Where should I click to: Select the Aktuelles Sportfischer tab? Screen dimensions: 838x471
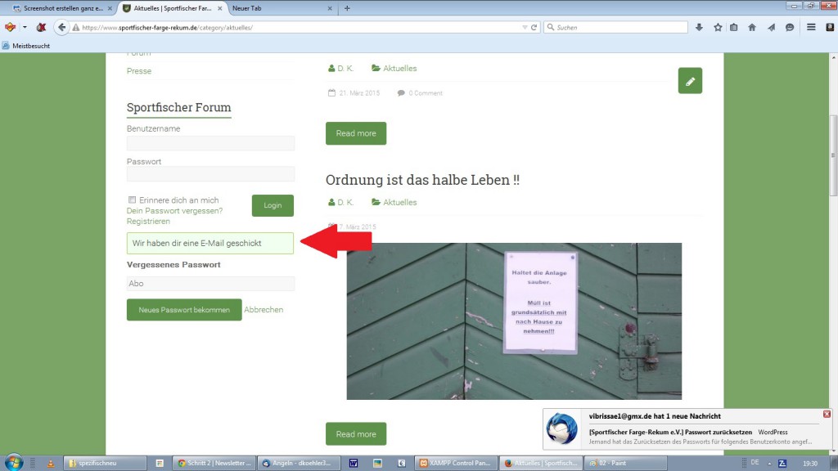coord(172,8)
